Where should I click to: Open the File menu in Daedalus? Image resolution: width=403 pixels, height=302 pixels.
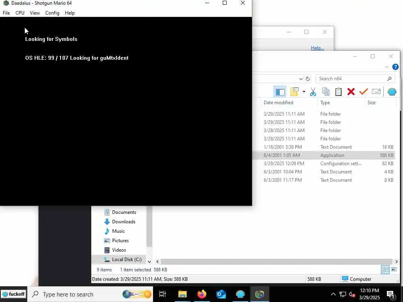[x=6, y=13]
